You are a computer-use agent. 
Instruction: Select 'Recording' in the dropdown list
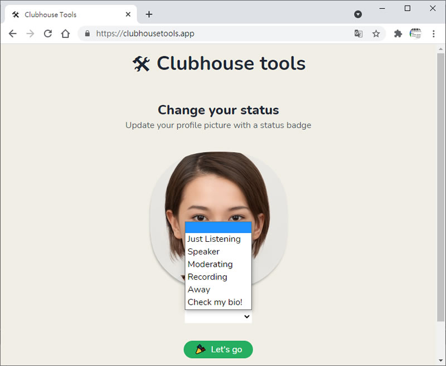[x=207, y=277]
